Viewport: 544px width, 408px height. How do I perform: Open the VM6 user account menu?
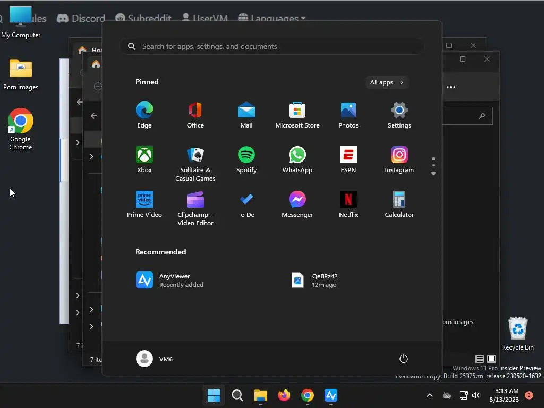(x=155, y=359)
